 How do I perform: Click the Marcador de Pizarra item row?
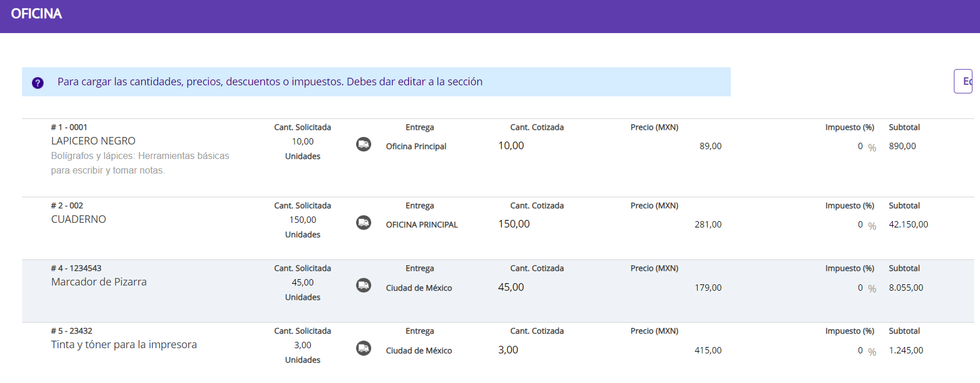coord(99,282)
